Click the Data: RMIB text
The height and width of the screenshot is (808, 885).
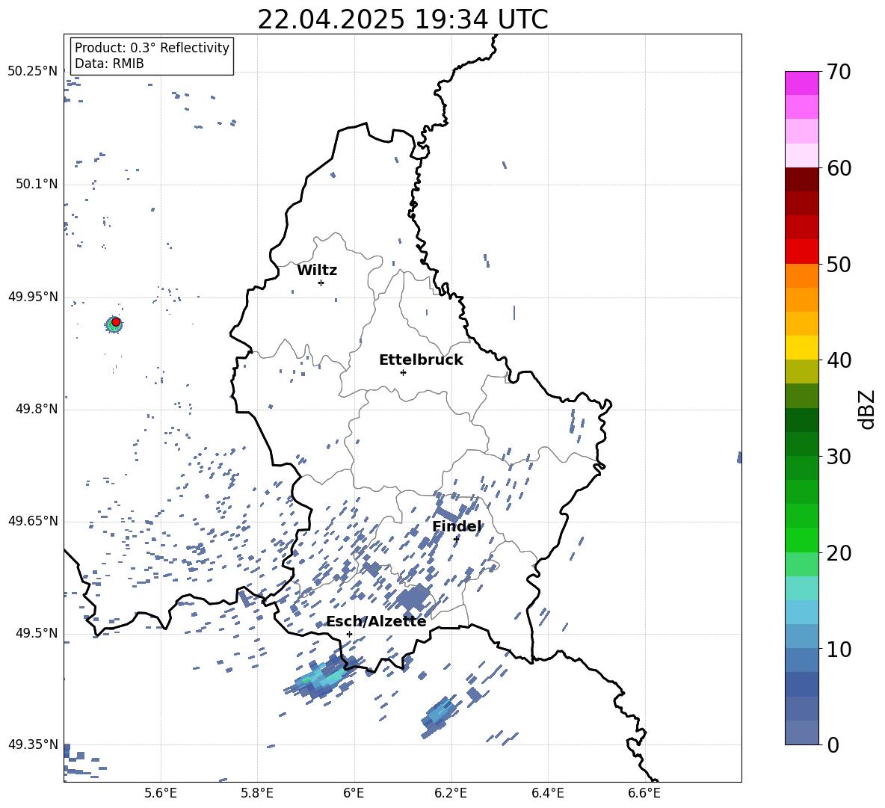(109, 64)
